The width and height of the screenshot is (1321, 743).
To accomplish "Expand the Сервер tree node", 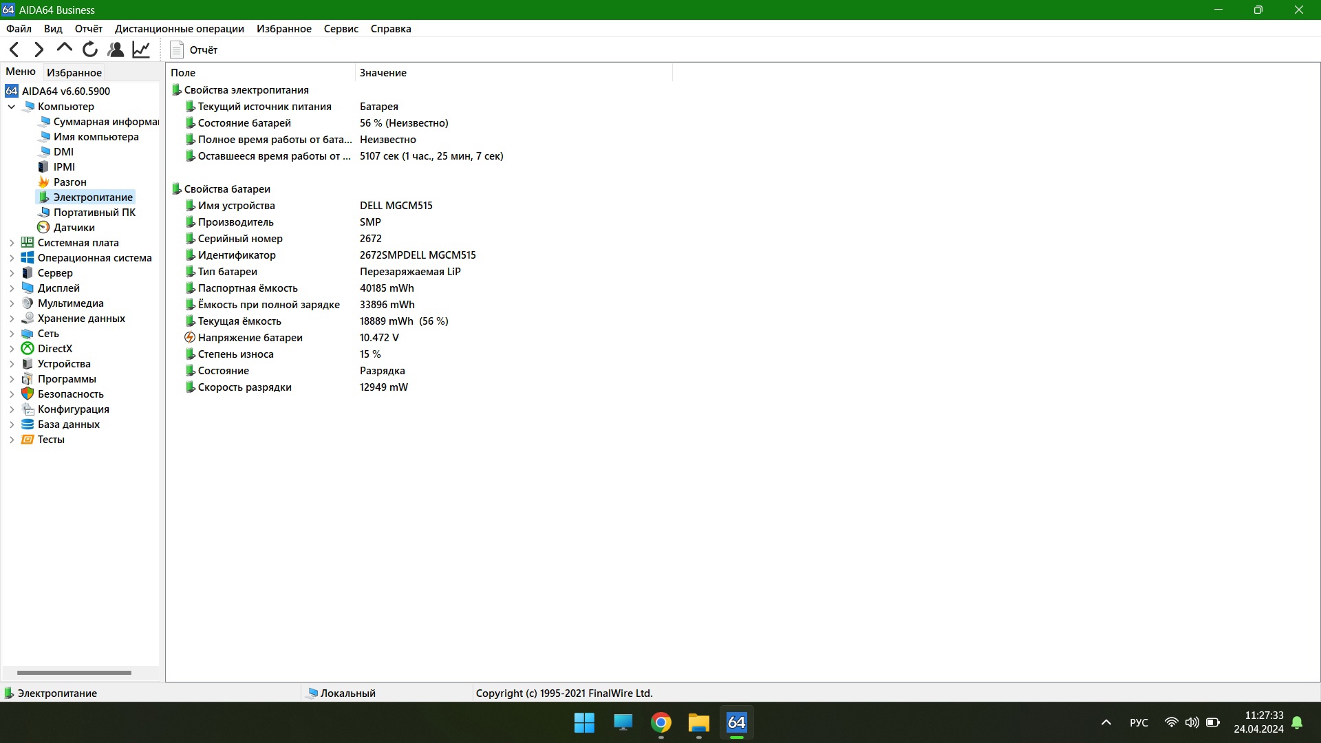I will 12,273.
